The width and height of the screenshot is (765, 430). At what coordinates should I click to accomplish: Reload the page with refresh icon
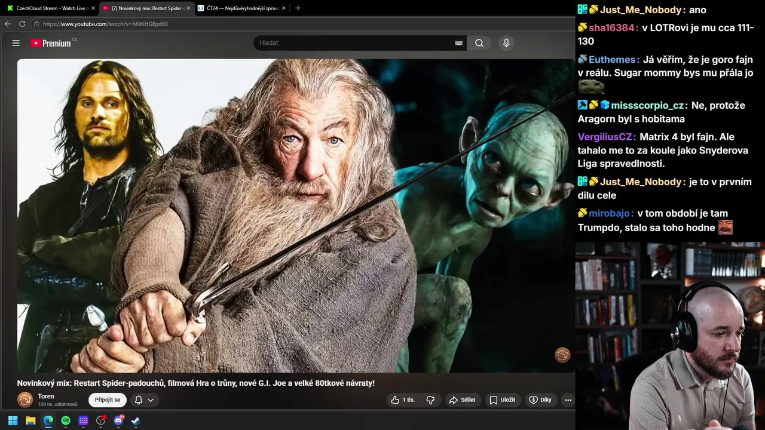point(22,24)
